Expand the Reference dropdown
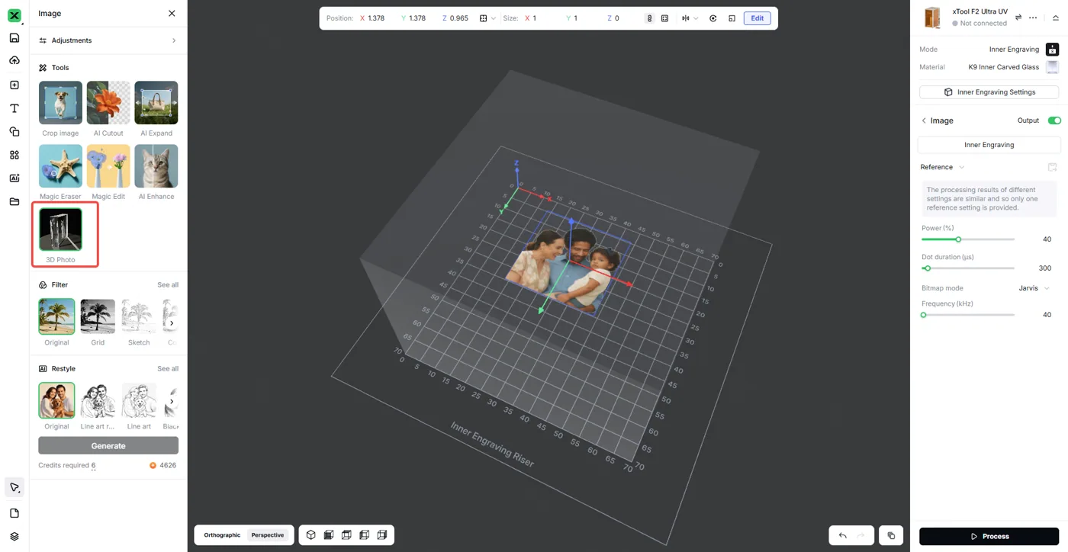 pos(942,167)
